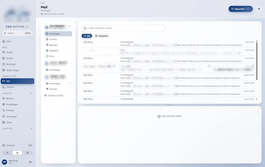
Task: Open the Sicherungen page
Action: point(17,116)
